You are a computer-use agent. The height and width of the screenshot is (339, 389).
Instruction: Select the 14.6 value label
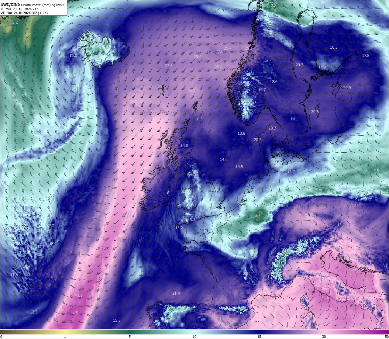224,160
